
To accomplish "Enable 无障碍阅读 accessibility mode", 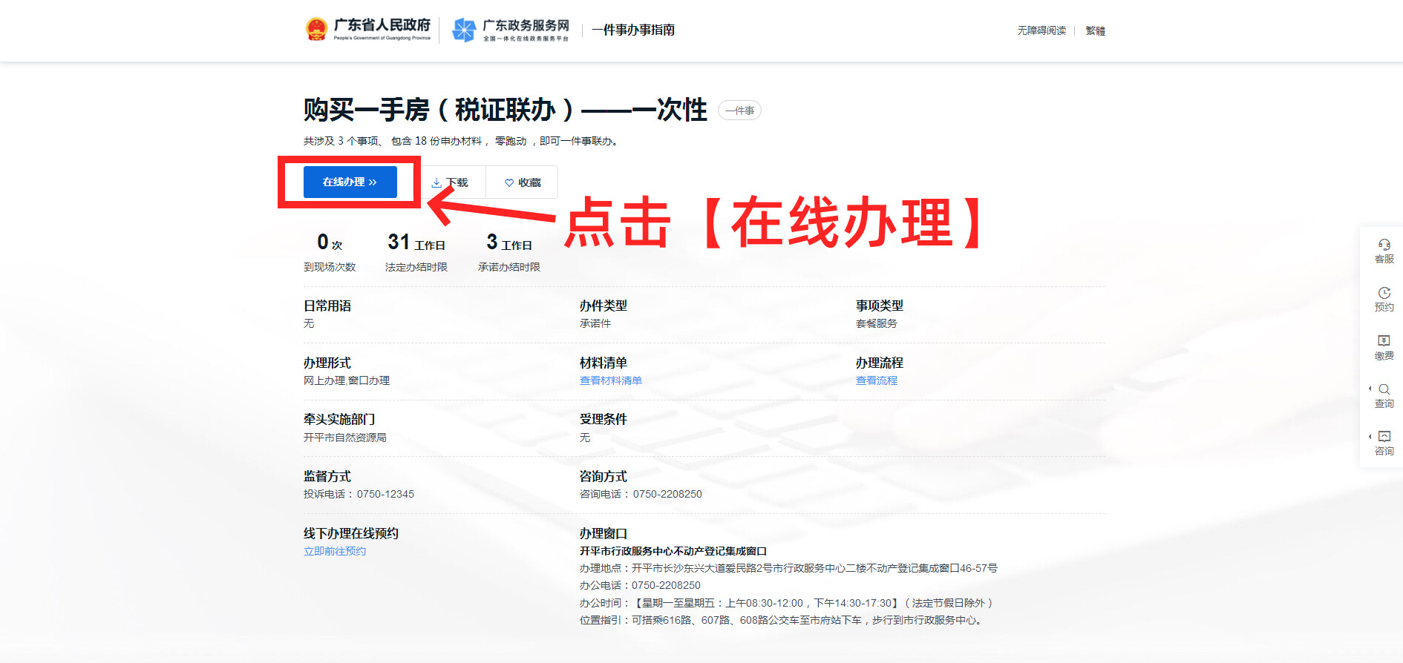I will (1041, 30).
